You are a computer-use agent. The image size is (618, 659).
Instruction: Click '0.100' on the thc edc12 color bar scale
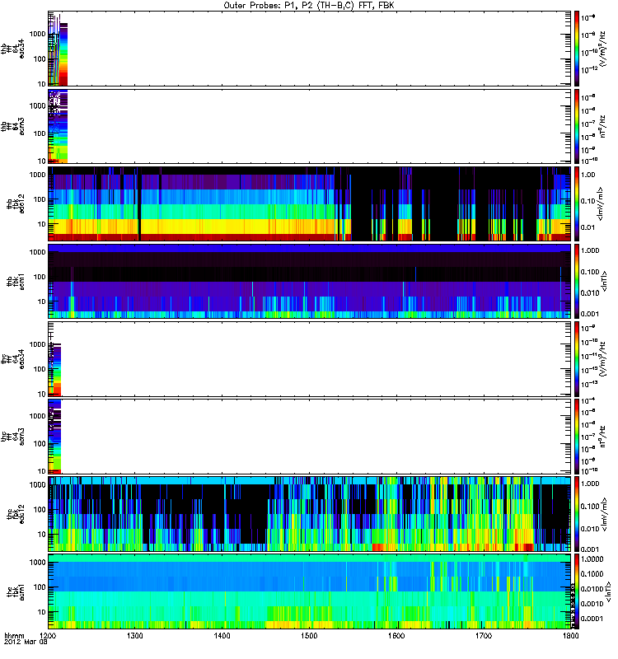pyautogui.click(x=590, y=507)
